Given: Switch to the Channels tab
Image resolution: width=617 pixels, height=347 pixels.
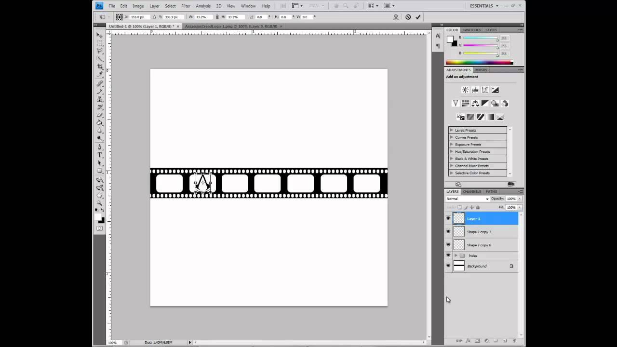Looking at the screenshot, I should pos(472,191).
